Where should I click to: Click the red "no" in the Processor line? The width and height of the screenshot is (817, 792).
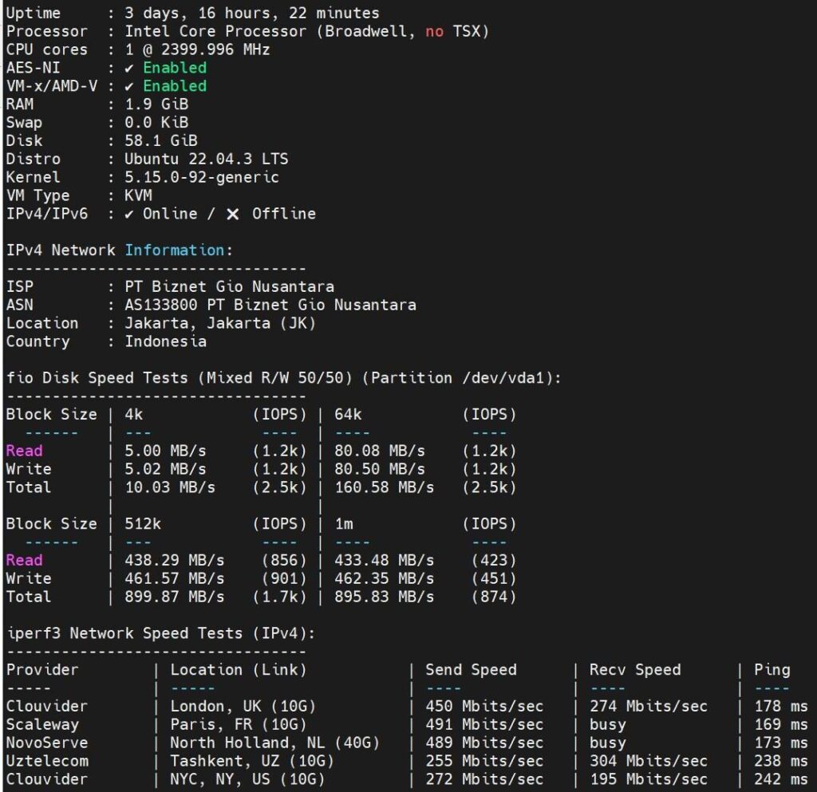coord(434,31)
